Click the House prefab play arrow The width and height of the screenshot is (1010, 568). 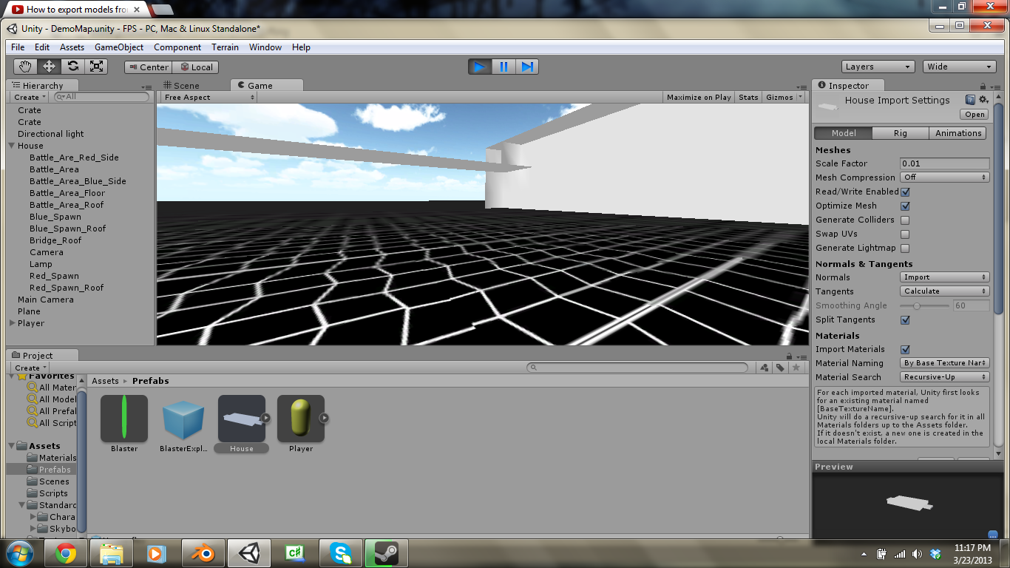click(x=265, y=418)
